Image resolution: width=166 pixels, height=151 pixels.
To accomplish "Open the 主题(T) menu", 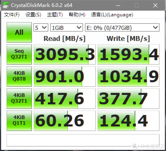I will tap(55, 15).
